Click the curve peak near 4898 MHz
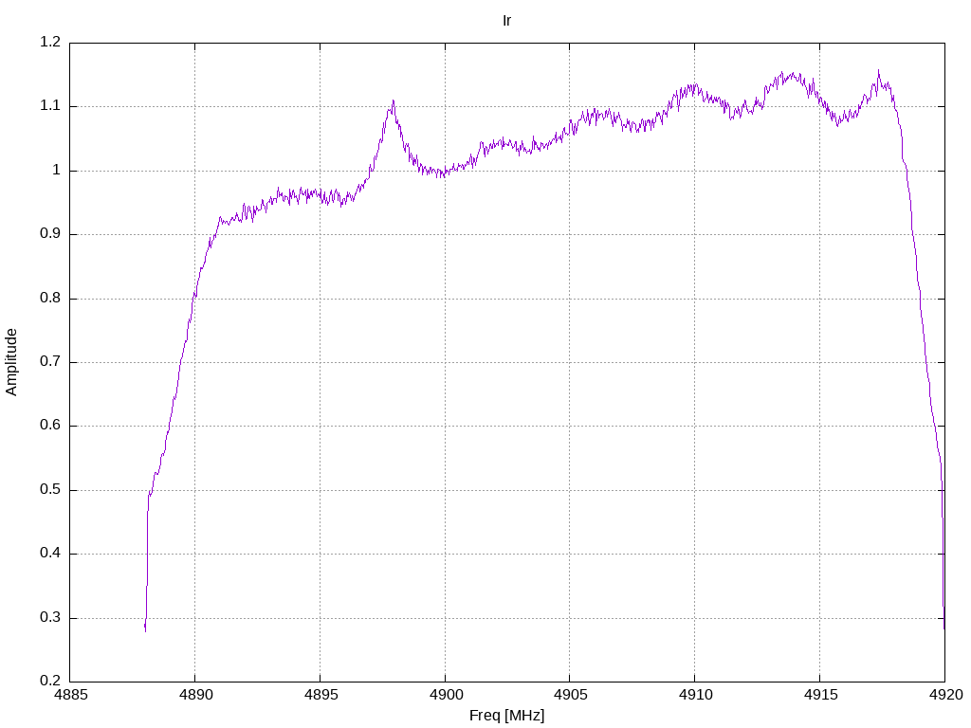This screenshot has height=728, width=971. click(393, 101)
